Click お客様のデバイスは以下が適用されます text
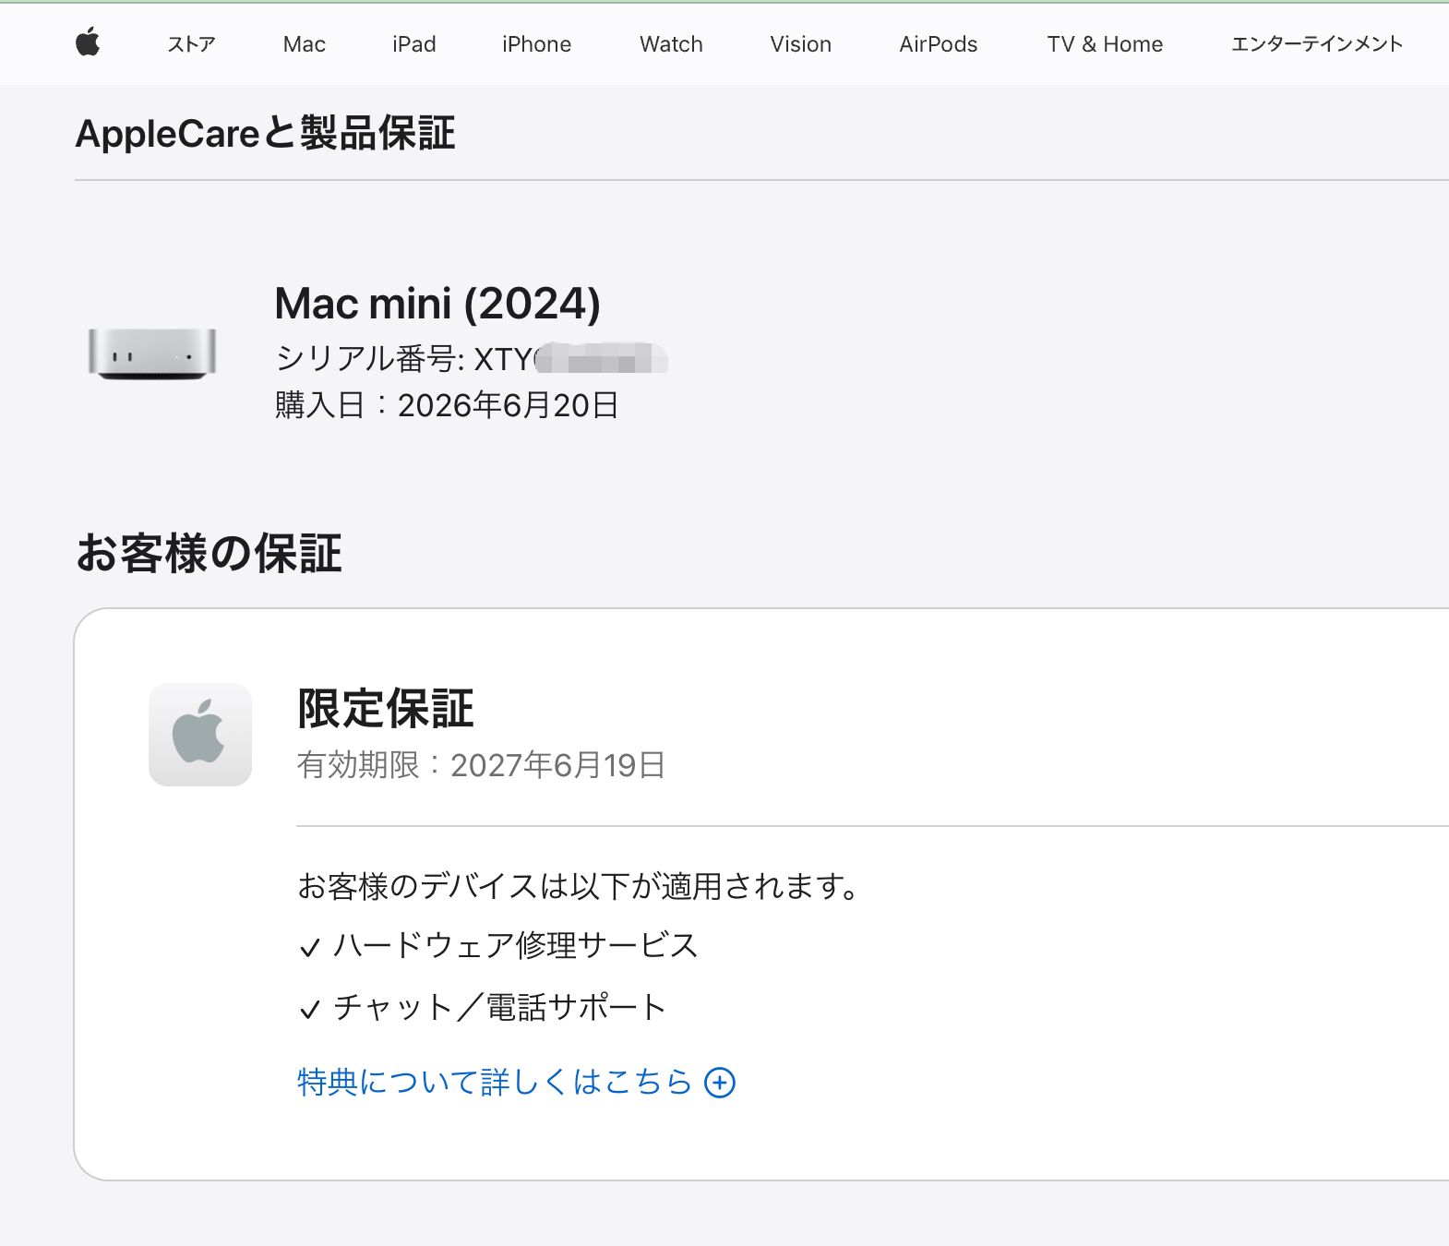 [x=579, y=886]
